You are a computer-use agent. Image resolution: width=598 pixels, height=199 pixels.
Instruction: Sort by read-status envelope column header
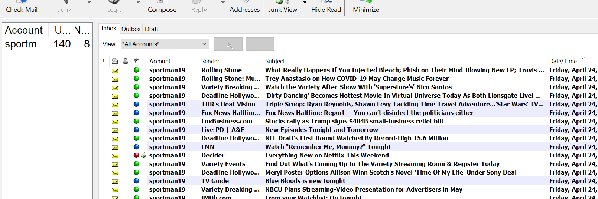[115, 61]
